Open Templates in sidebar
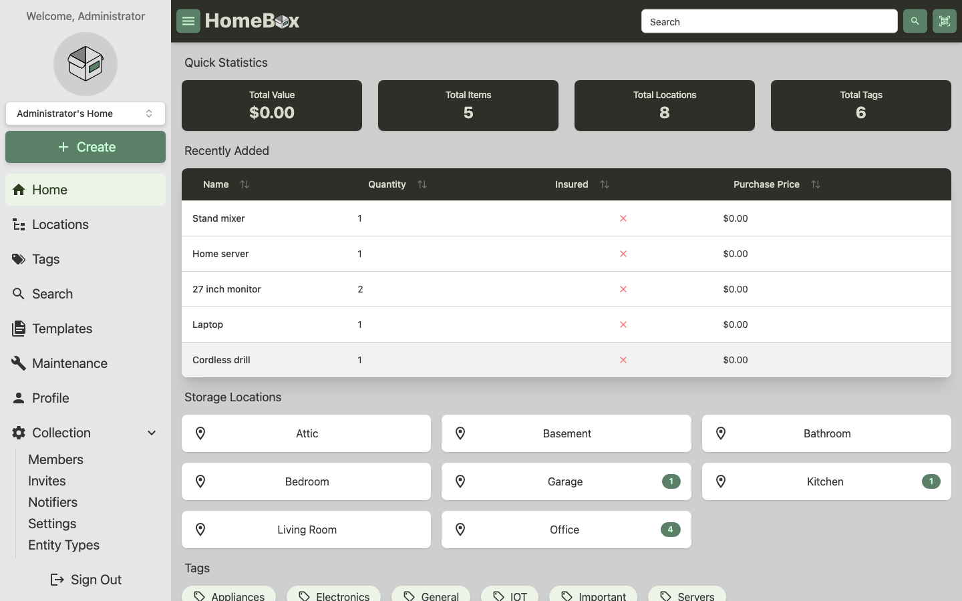The height and width of the screenshot is (601, 962). coord(86,329)
